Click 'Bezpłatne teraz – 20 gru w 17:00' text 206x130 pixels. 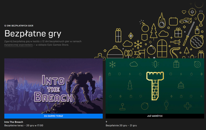coord(24,125)
